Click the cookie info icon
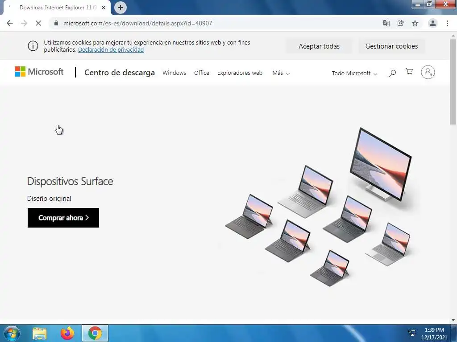 coord(33,46)
